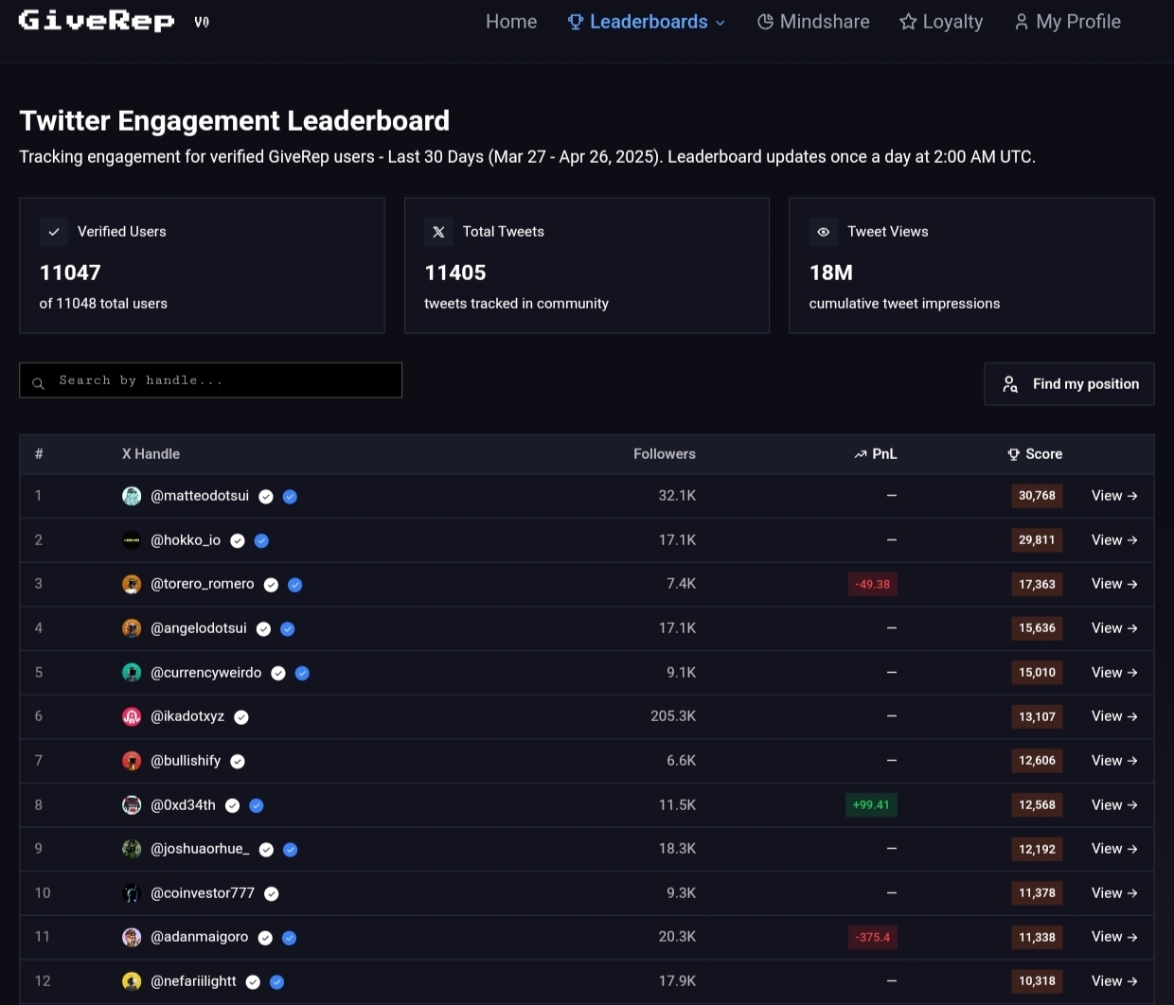Click the Followers column header
The height and width of the screenshot is (1005, 1174).
coord(665,454)
